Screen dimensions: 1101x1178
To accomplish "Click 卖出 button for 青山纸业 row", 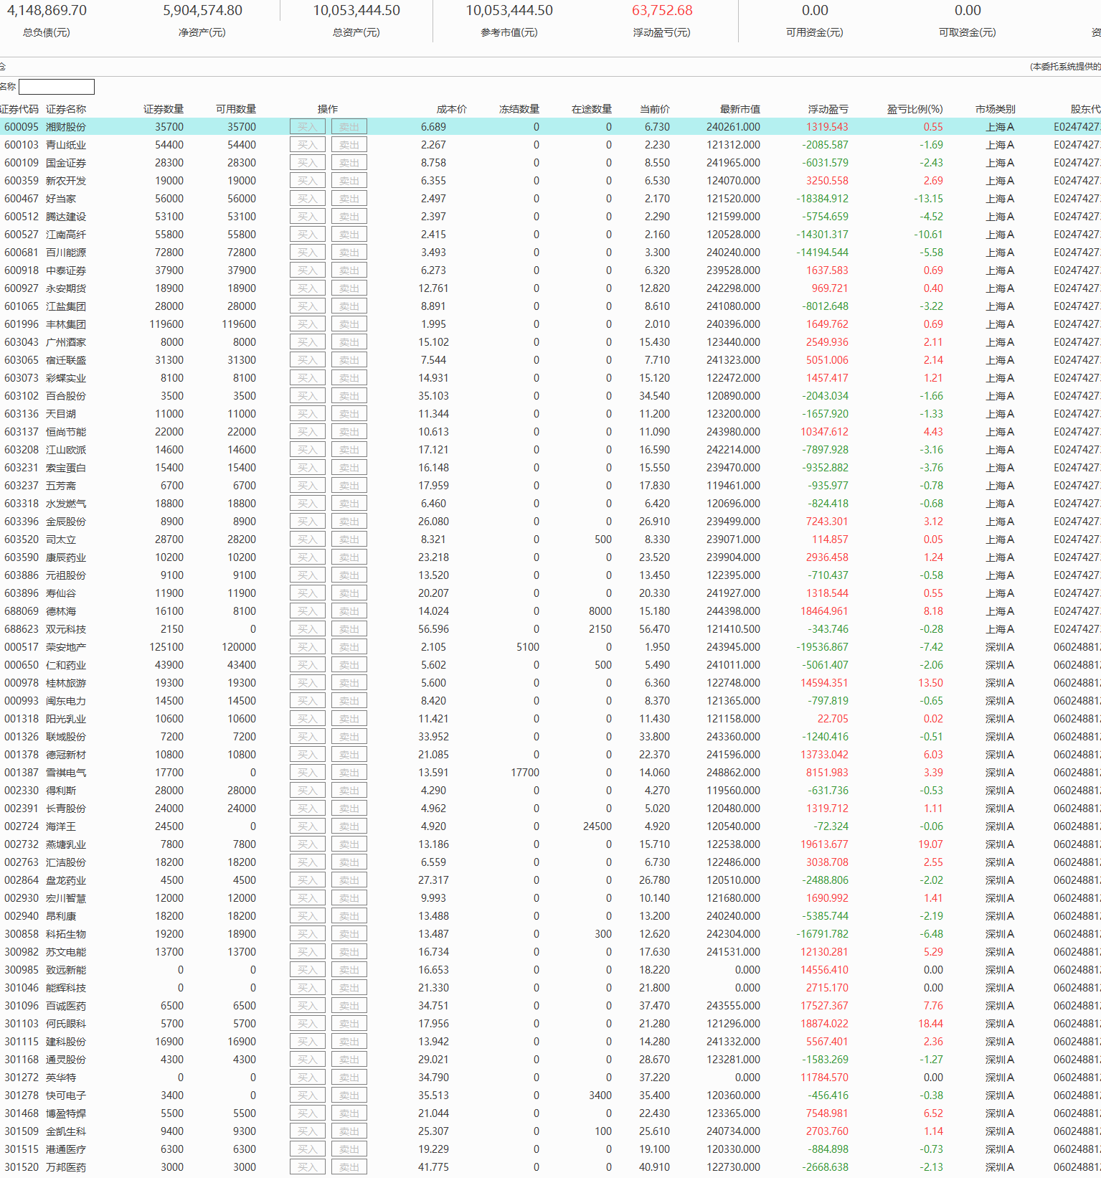I will point(349,145).
